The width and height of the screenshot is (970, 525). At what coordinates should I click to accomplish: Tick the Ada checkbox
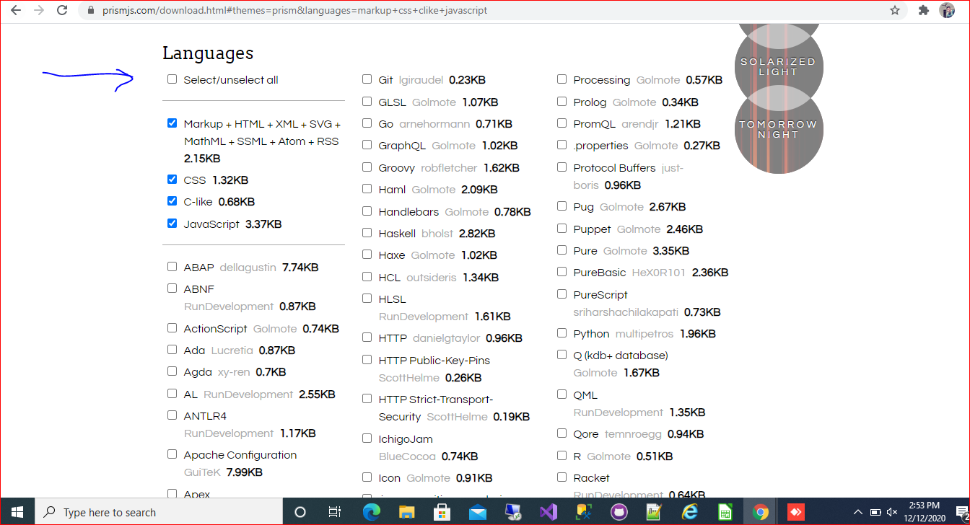tap(172, 350)
